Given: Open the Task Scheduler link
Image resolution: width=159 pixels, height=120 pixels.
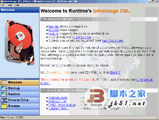Looking at the screenshot, I should pyautogui.click(x=113, y=40).
